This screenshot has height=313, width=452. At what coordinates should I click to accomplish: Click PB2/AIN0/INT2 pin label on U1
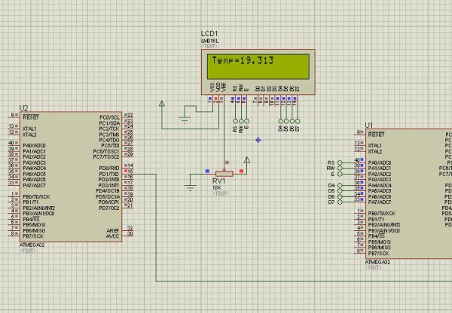pos(384,225)
